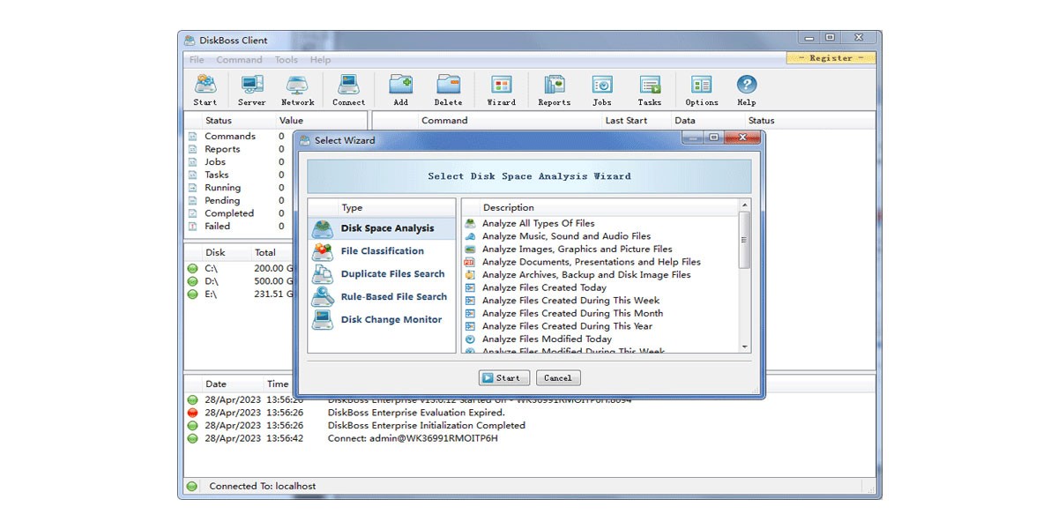Click the Data column header
Image resolution: width=1058 pixels, height=529 pixels.
pyautogui.click(x=684, y=121)
